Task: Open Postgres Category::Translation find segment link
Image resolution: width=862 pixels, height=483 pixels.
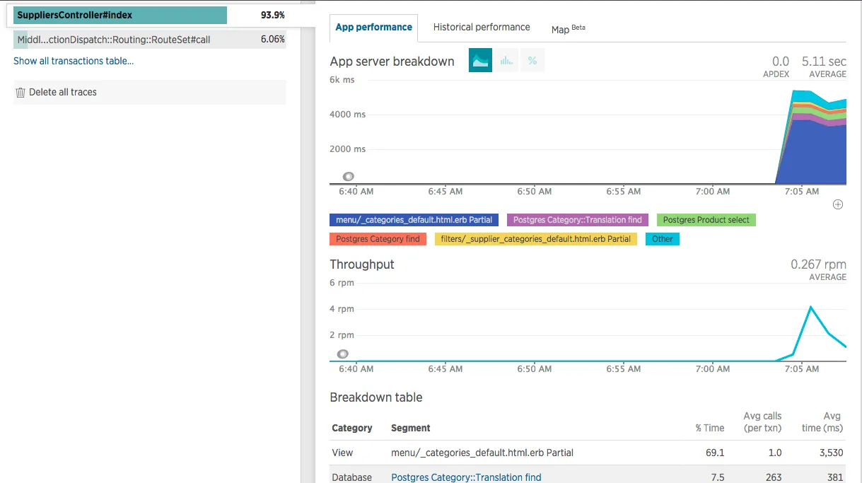Action: [x=466, y=477]
